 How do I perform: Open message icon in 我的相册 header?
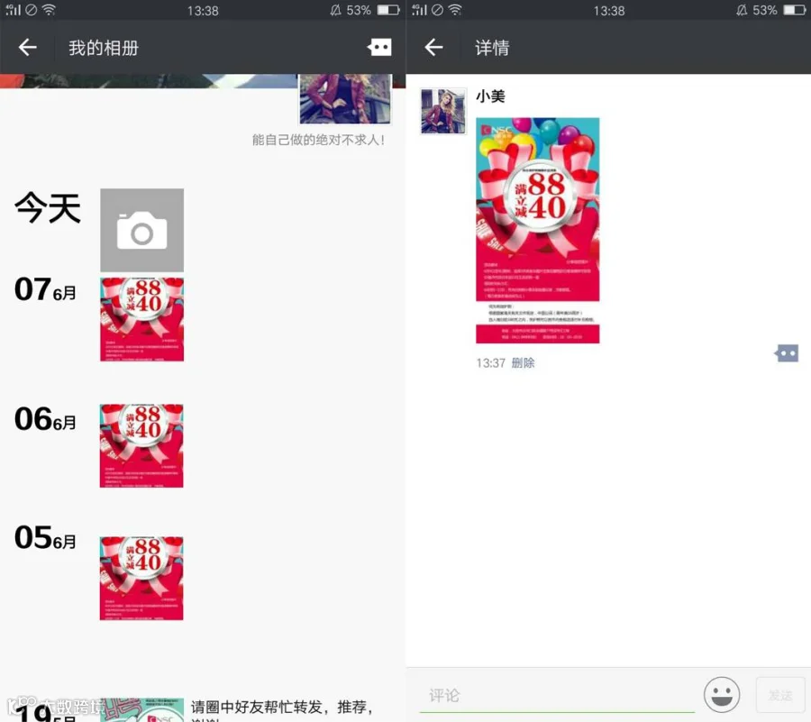click(x=379, y=47)
